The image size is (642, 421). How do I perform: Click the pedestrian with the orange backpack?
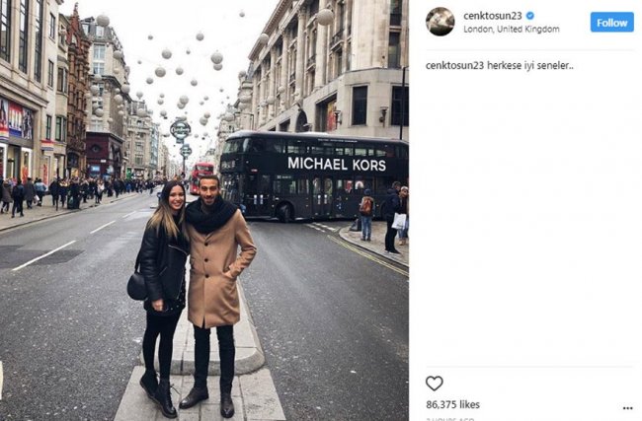pos(366,214)
